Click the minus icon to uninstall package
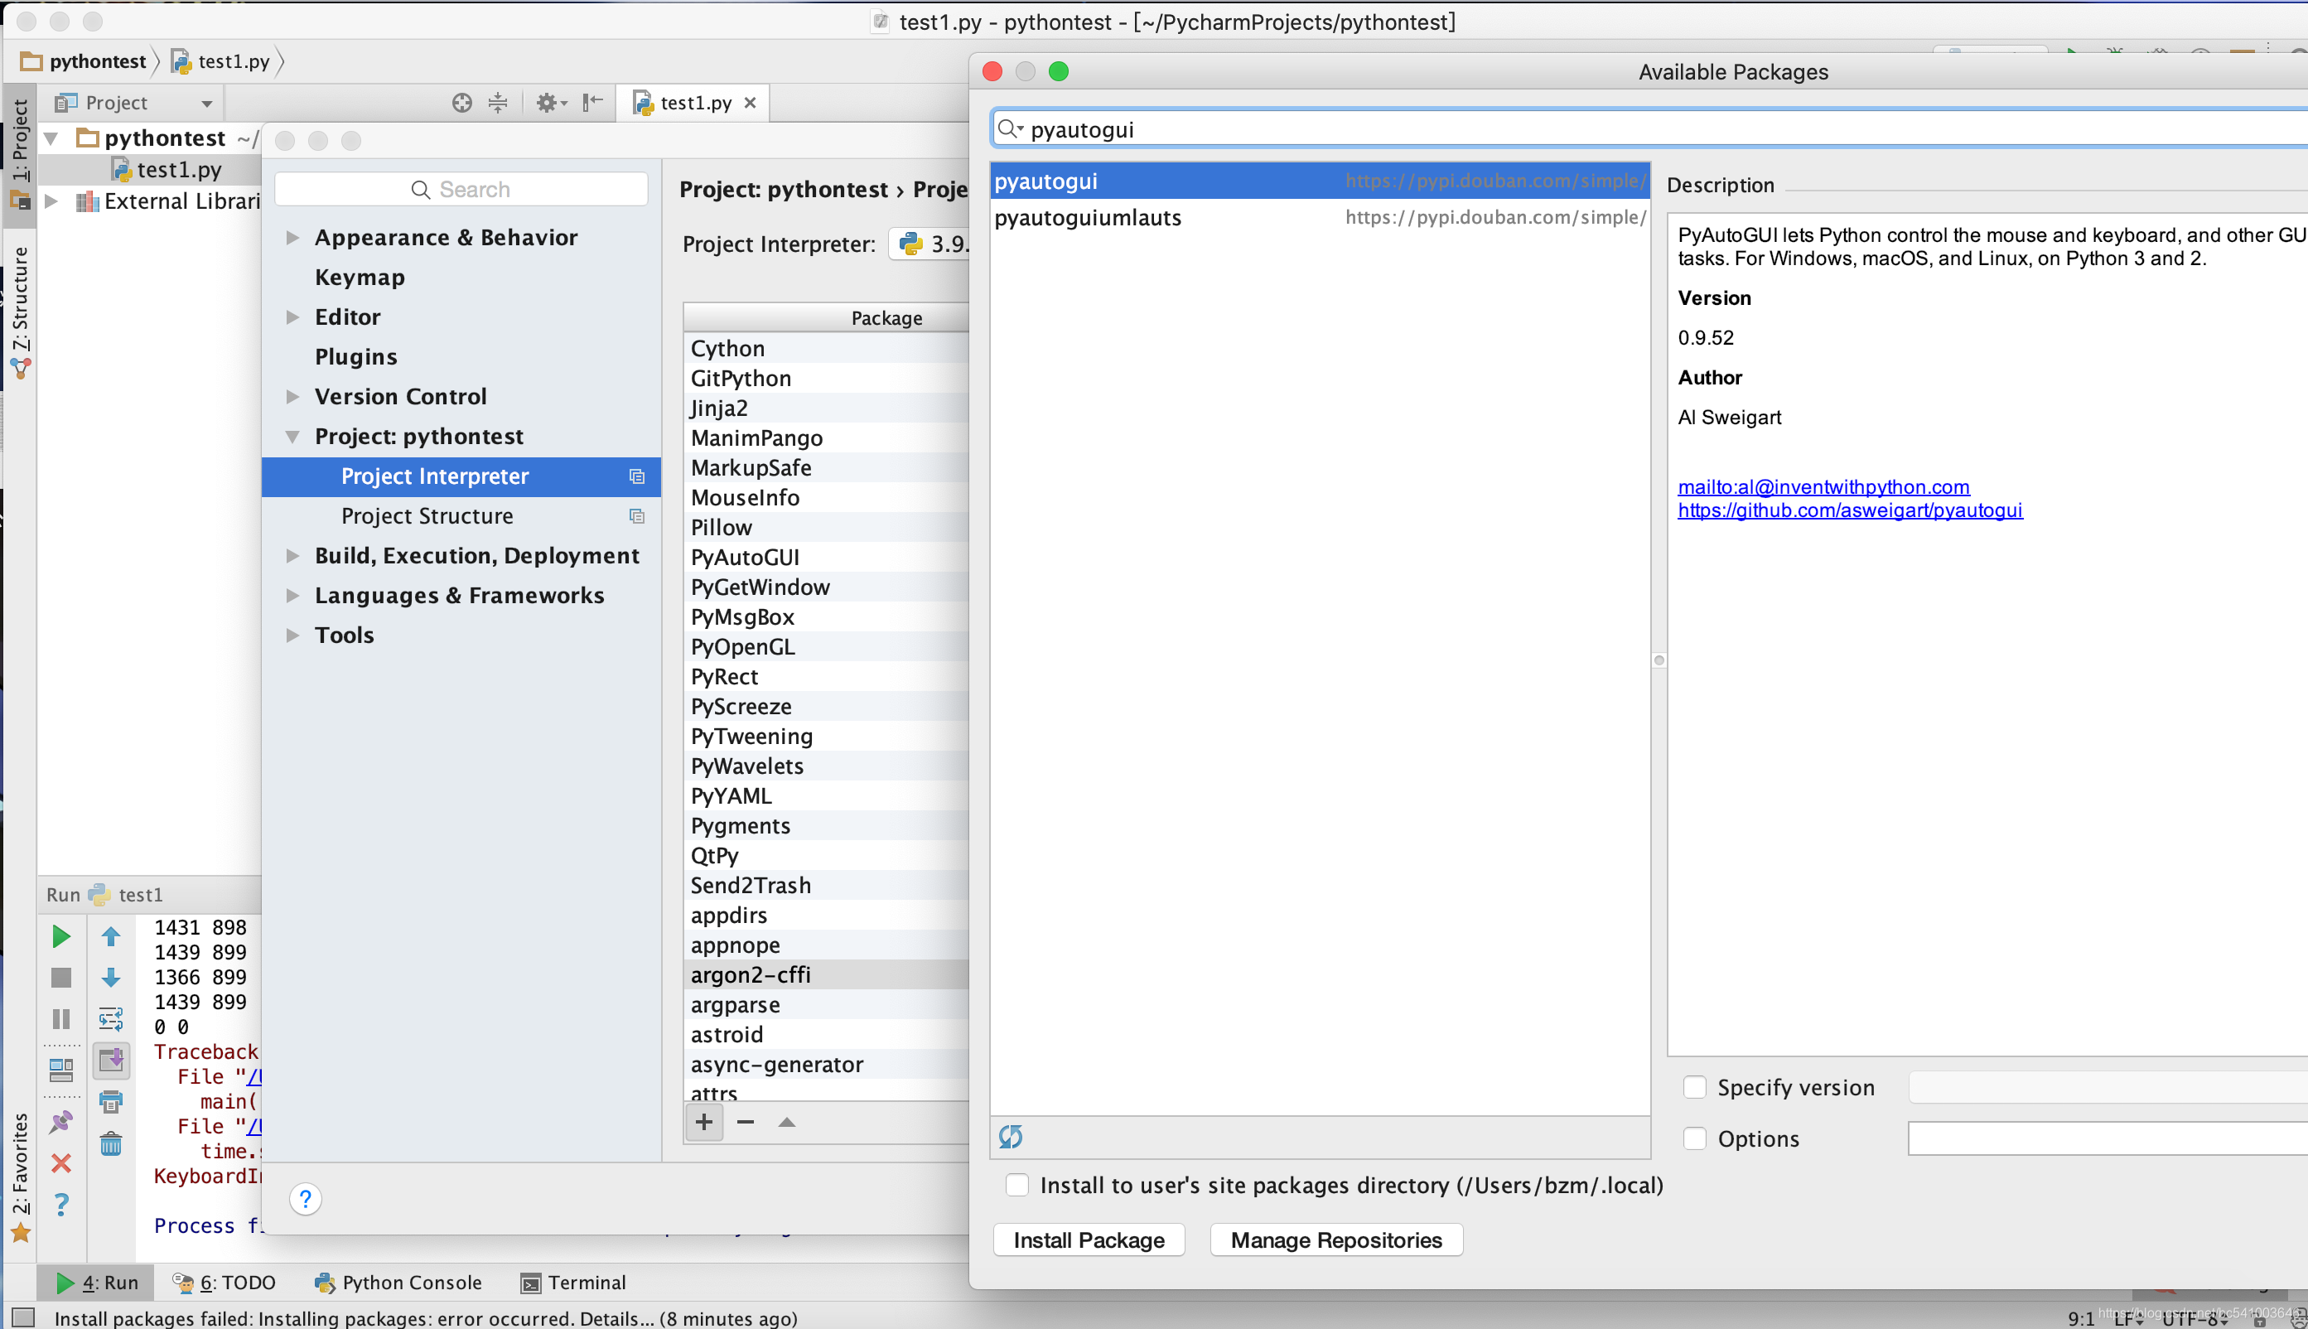 point(746,1122)
